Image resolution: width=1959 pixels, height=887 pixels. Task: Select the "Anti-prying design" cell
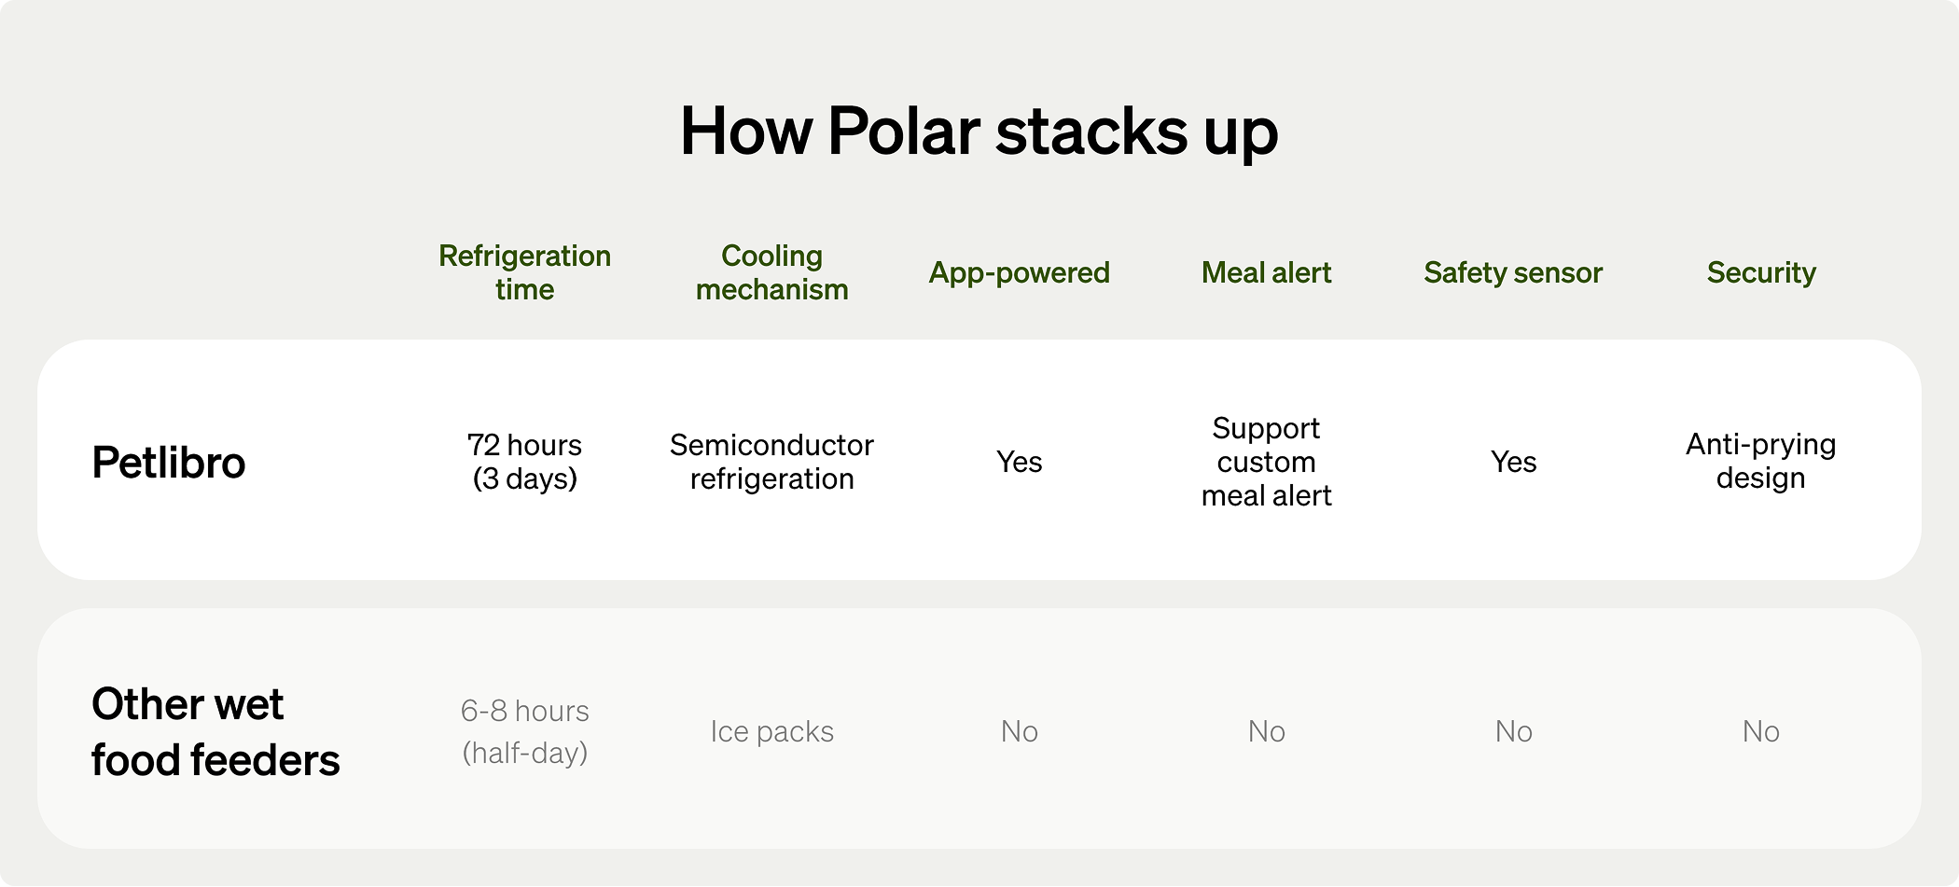point(1760,461)
